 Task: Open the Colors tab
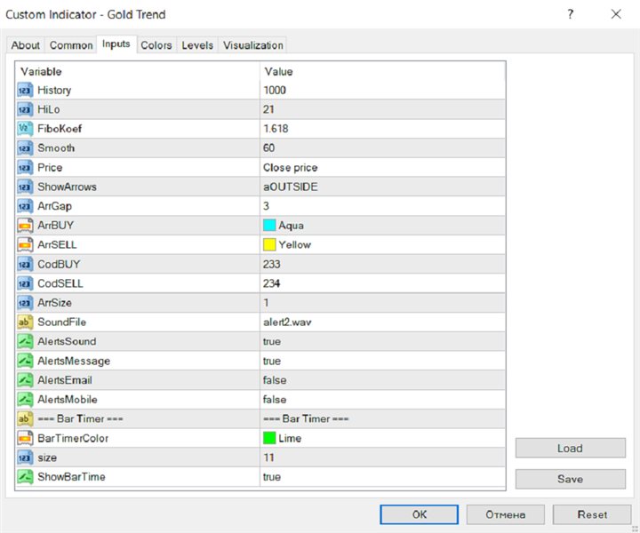coord(156,45)
